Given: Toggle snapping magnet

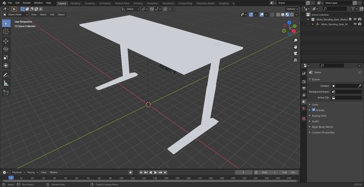Looking at the screenshot, I should coord(152,9).
